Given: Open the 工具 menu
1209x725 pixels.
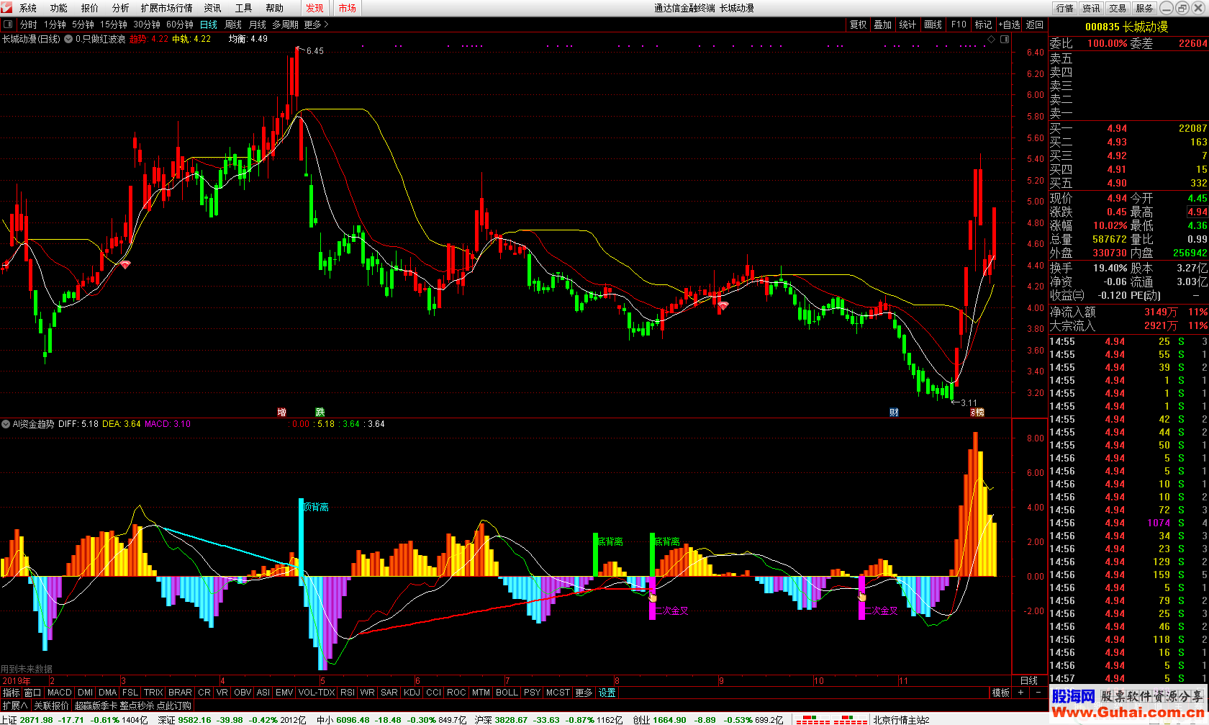Looking at the screenshot, I should tap(244, 8).
